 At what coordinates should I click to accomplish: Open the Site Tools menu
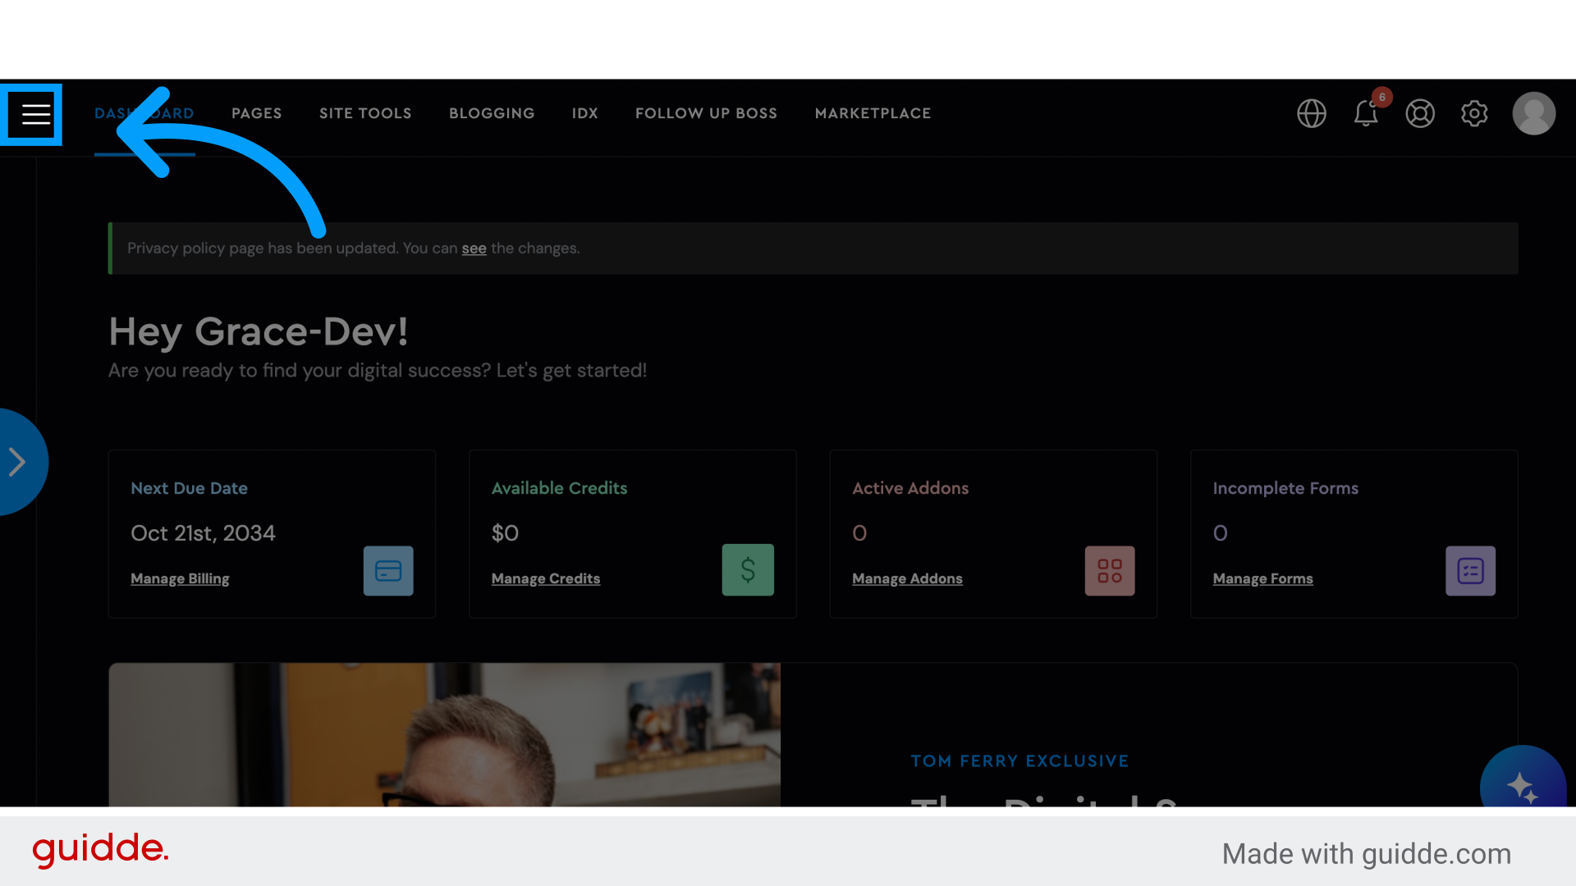coord(365,113)
